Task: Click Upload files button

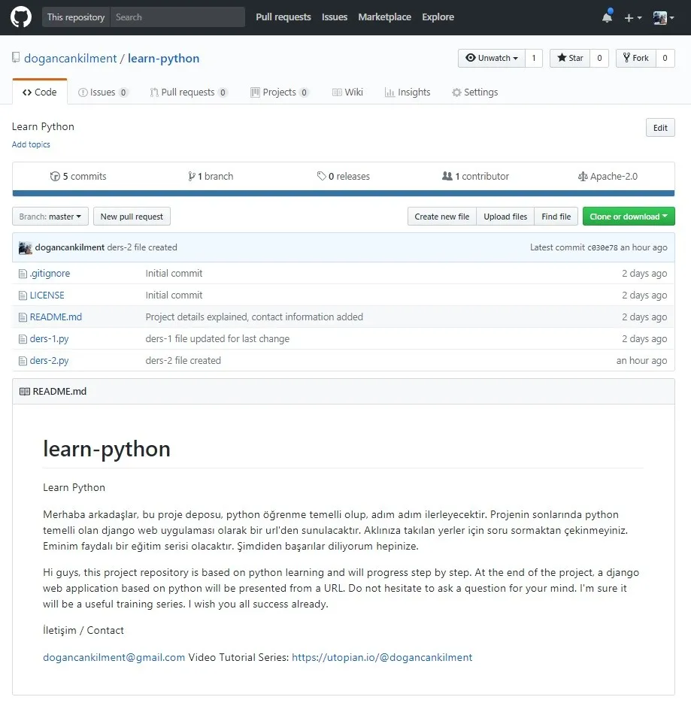Action: point(505,217)
